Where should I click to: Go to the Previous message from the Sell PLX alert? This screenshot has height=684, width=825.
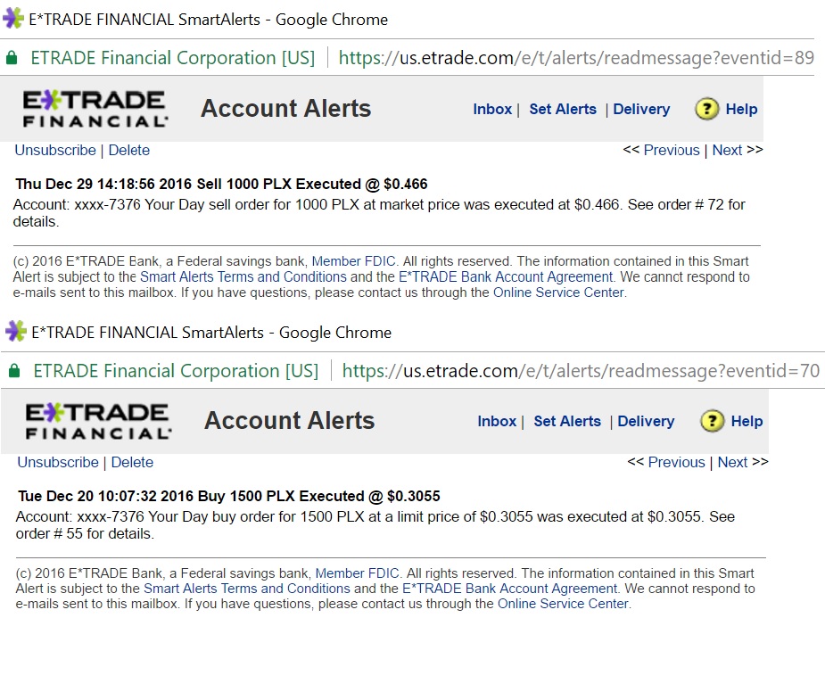click(x=671, y=150)
